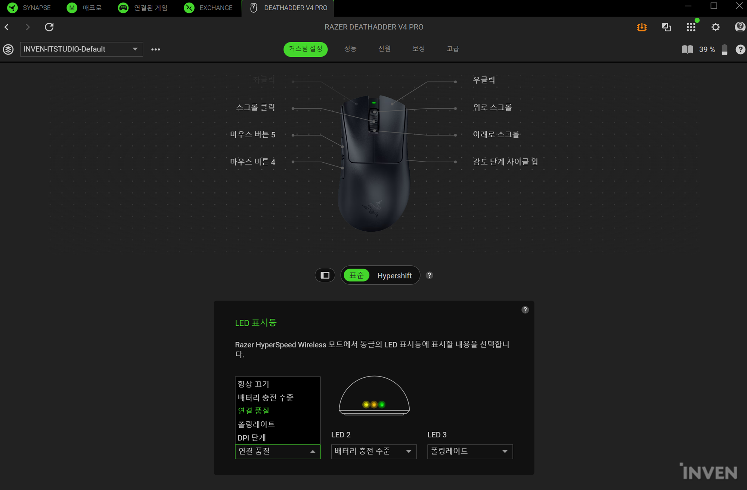This screenshot has width=747, height=490.
Task: Click the orange audio levels icon
Action: click(x=642, y=27)
